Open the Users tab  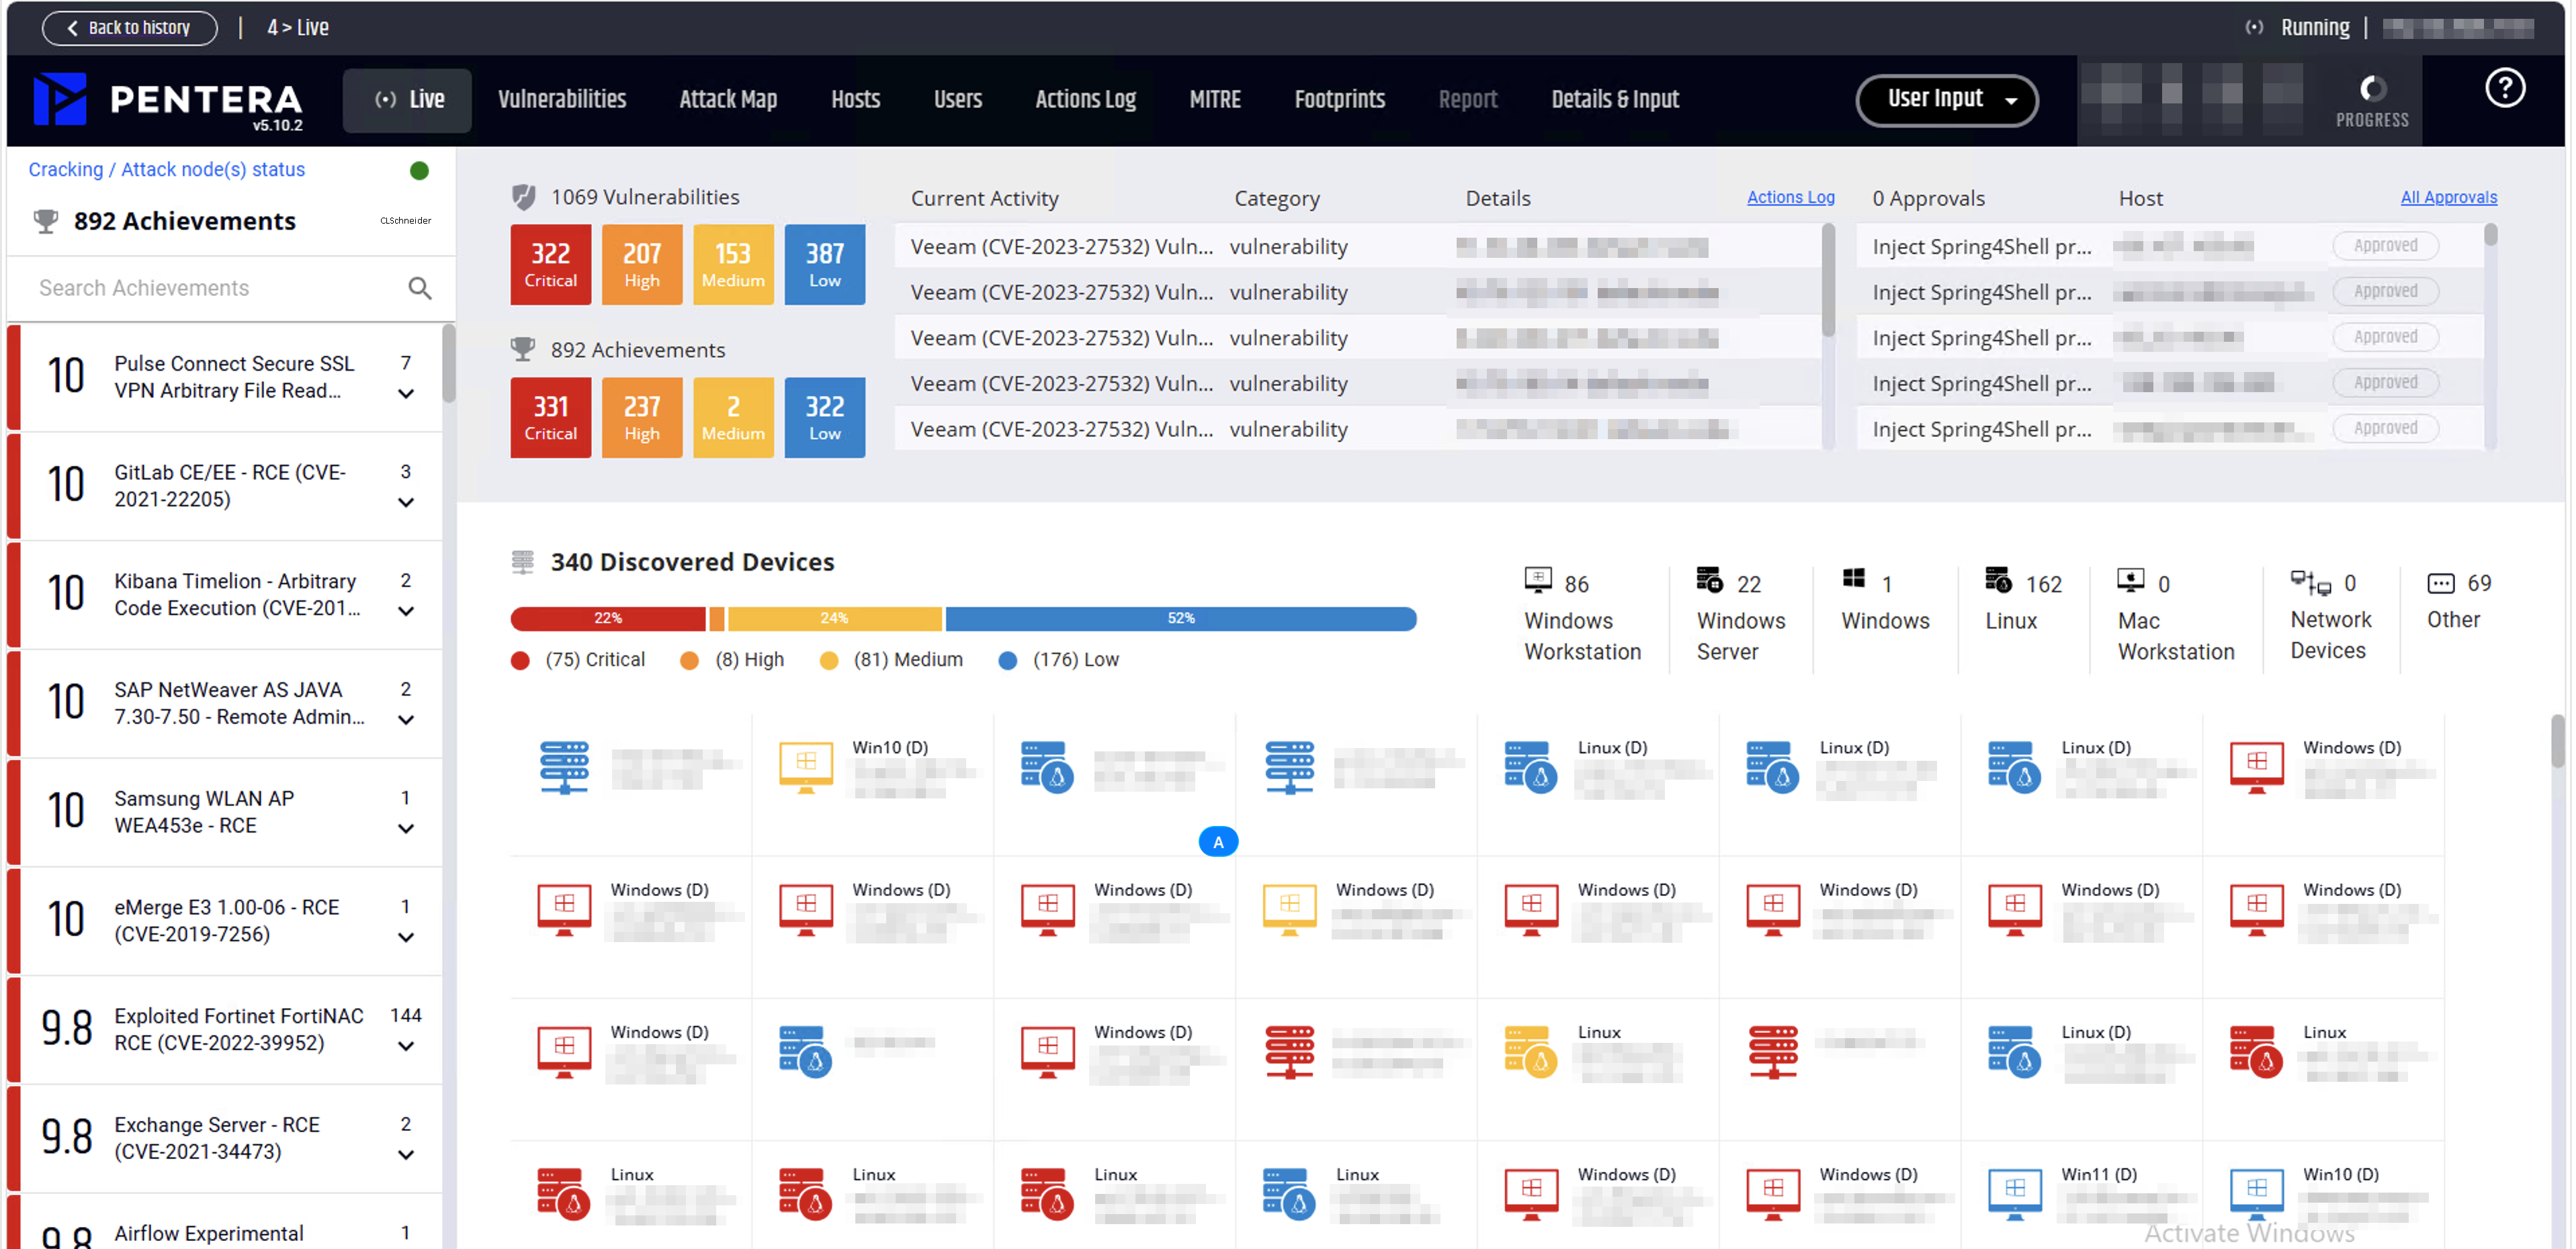point(958,100)
